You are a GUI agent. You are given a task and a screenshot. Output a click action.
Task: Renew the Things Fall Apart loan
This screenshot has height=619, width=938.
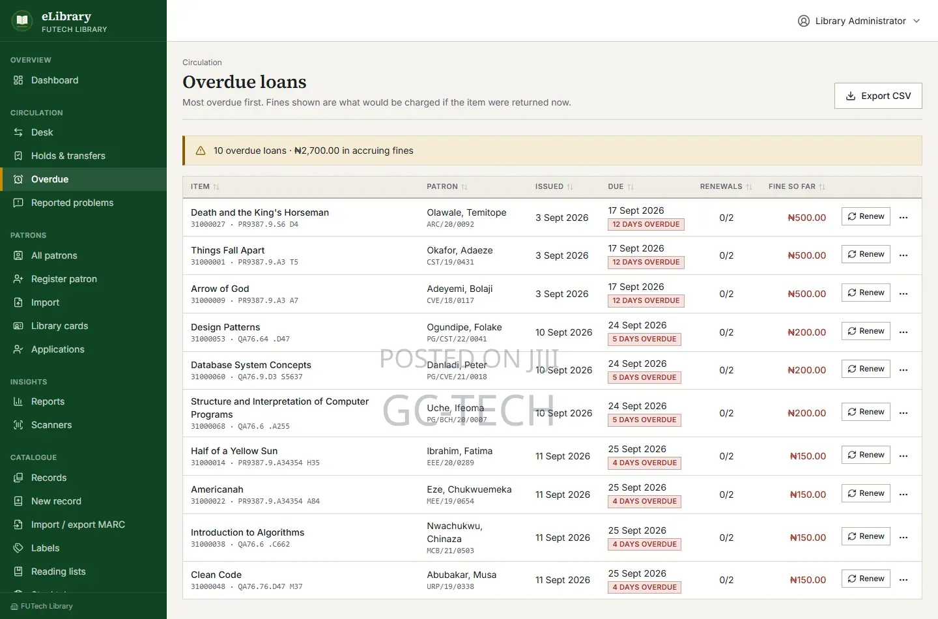click(866, 254)
